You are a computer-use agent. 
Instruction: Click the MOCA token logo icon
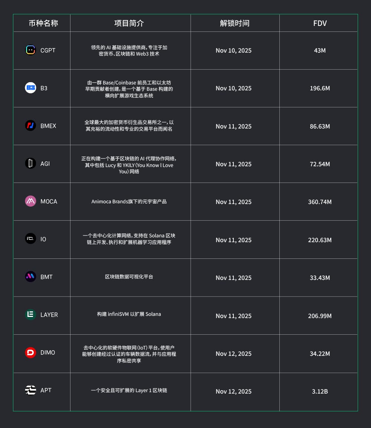(30, 201)
